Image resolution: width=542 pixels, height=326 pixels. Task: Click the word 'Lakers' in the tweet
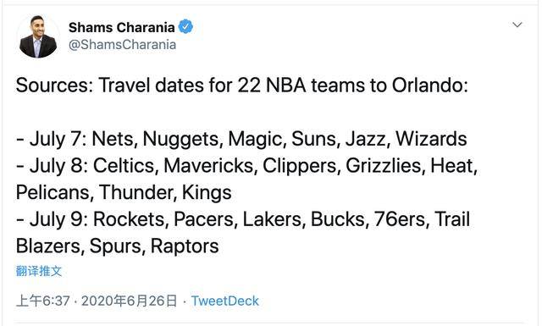pos(274,219)
